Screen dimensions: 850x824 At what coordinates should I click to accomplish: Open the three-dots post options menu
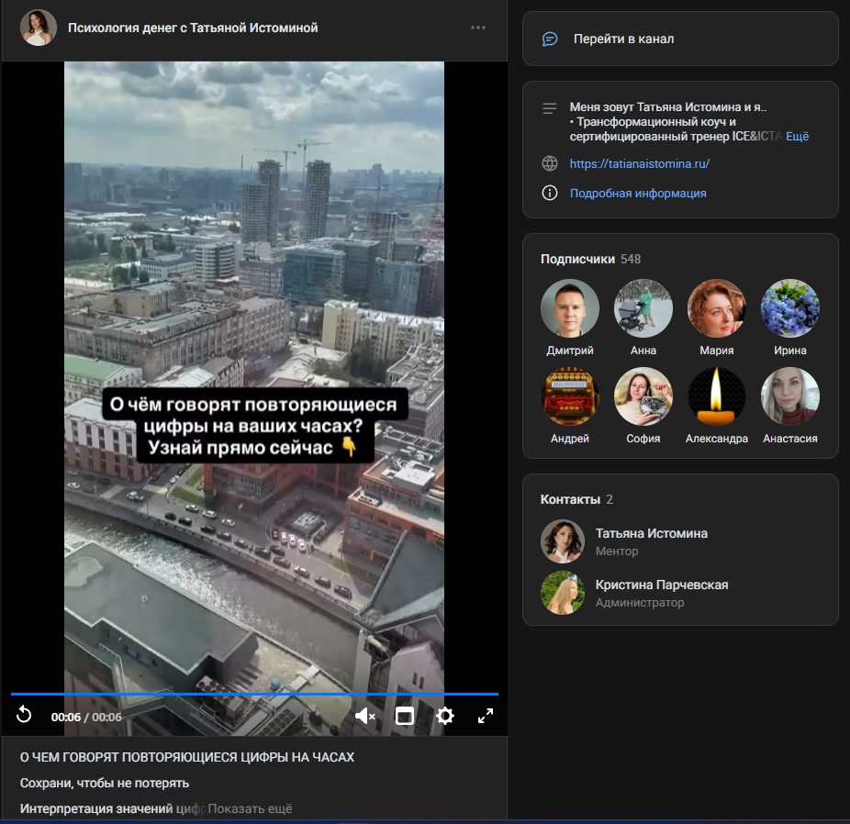pos(478,28)
